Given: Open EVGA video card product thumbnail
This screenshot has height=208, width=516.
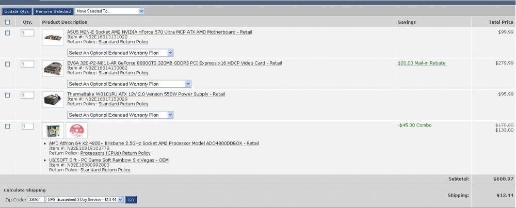Looking at the screenshot, I should 53,69.
